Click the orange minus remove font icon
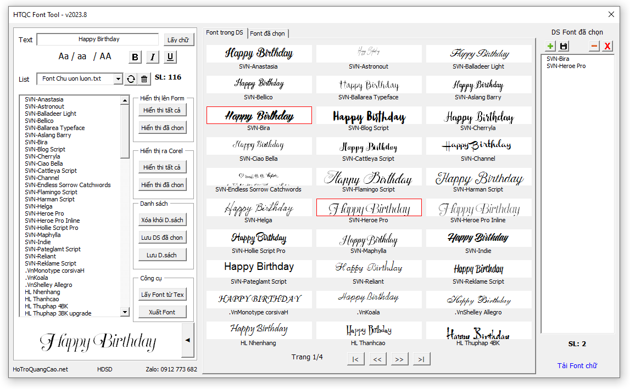This screenshot has width=630, height=389. (594, 46)
